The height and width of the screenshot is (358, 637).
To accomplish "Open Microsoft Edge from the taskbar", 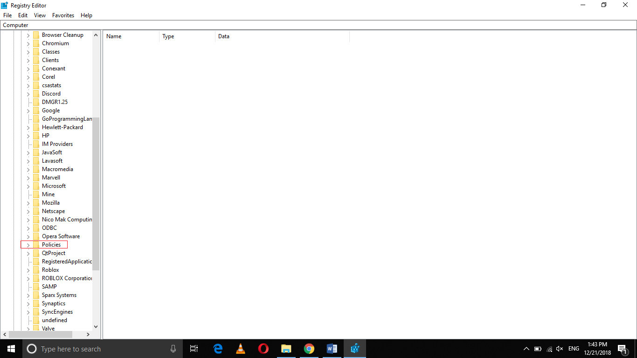I will click(218, 349).
